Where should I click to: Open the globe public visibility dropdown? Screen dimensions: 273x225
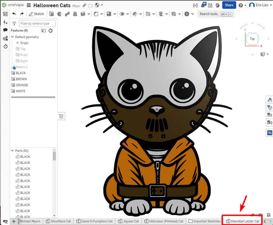point(99,5)
